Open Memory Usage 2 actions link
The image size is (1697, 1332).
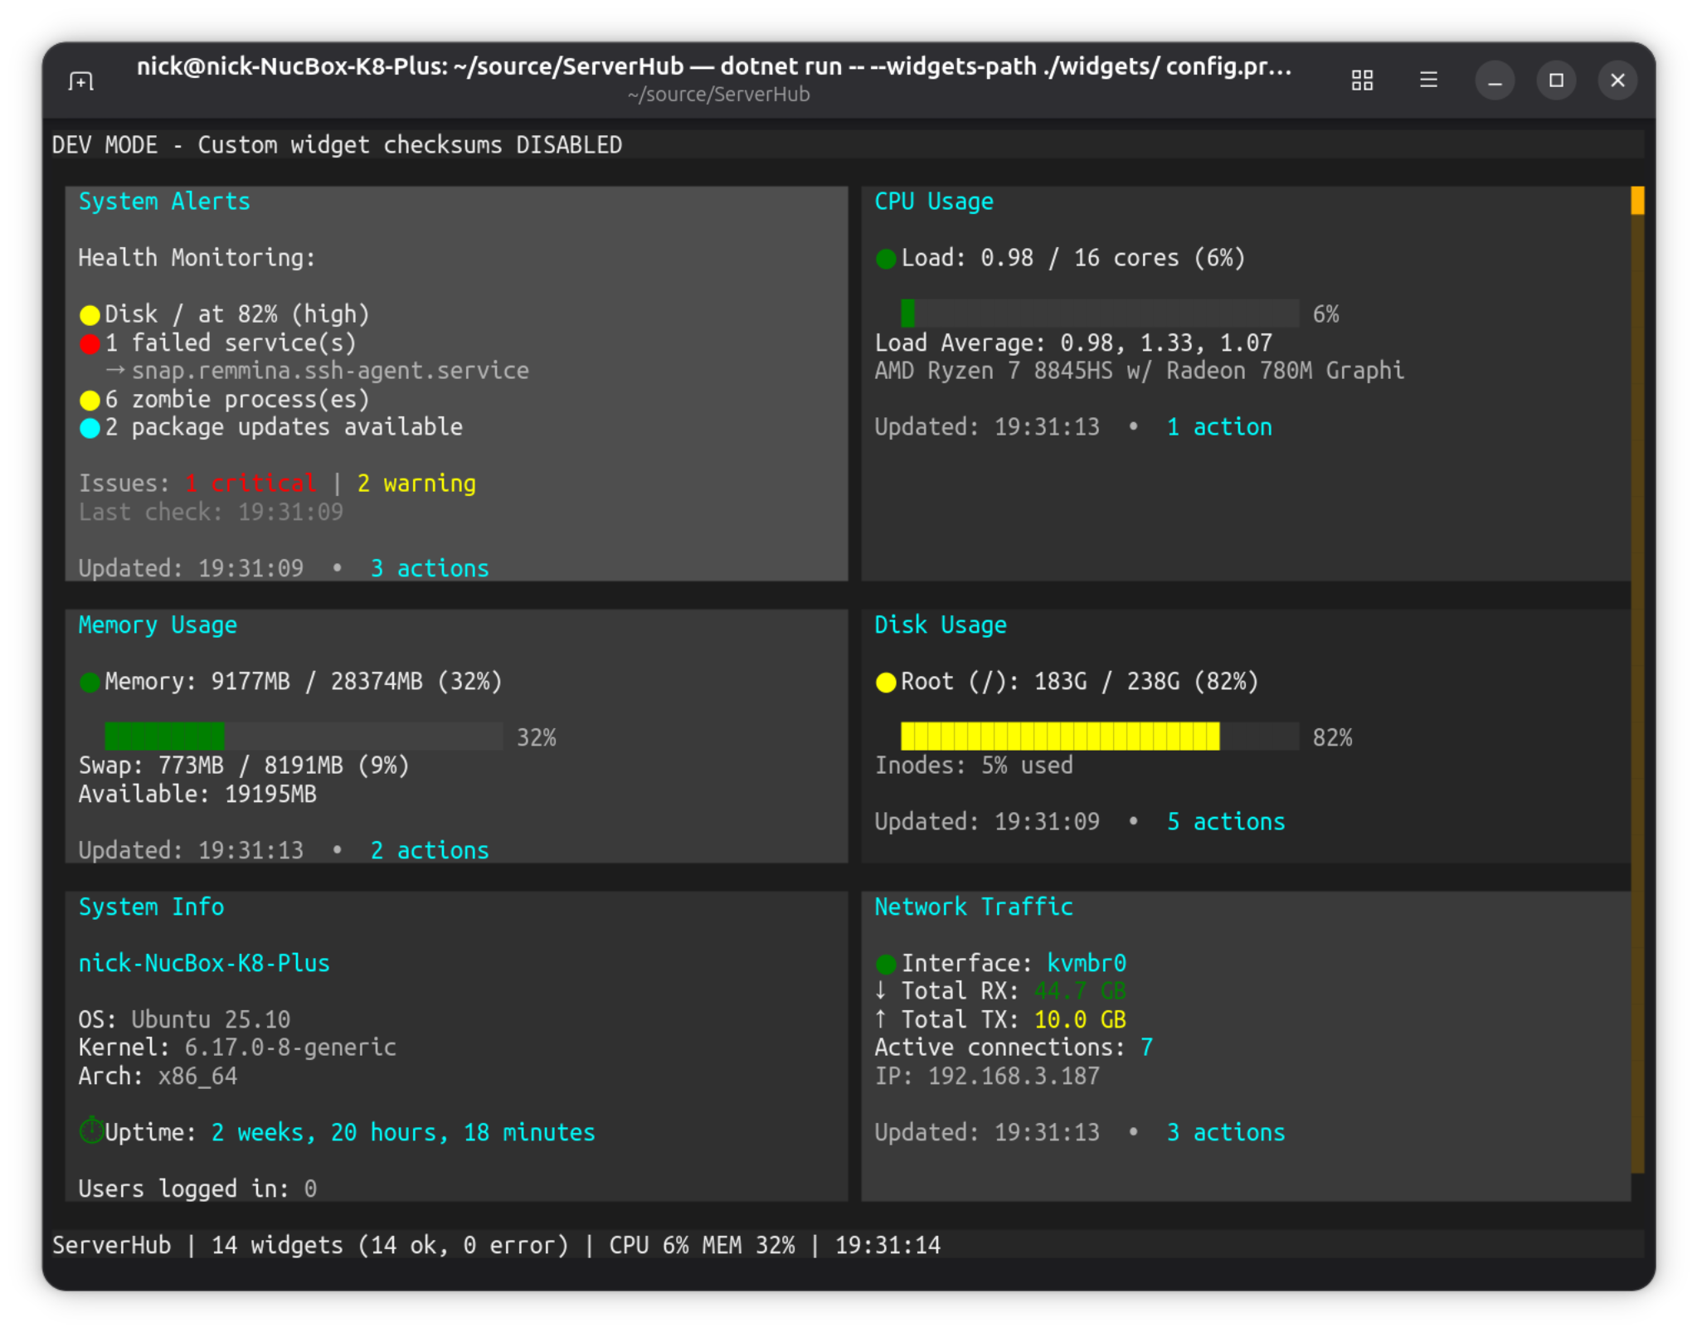[x=430, y=851]
